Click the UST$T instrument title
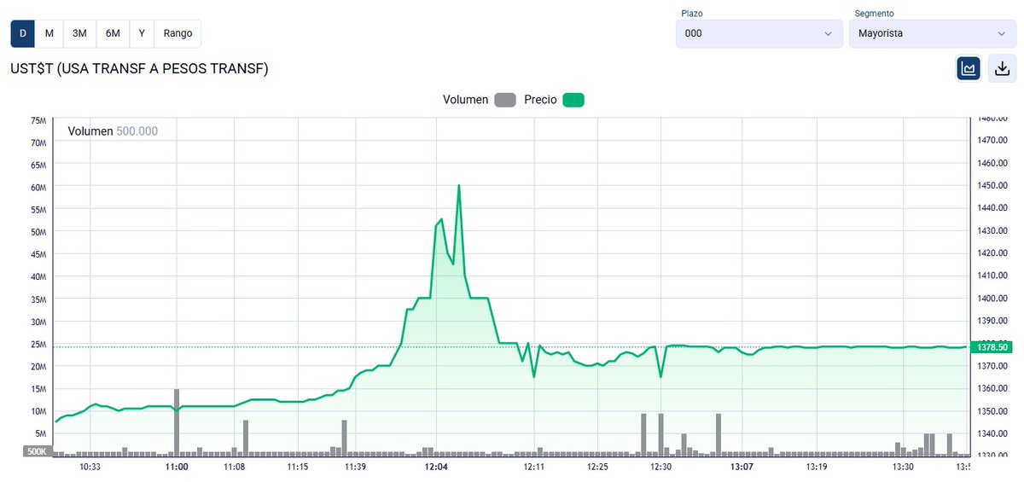This screenshot has width=1024, height=482. point(139,68)
